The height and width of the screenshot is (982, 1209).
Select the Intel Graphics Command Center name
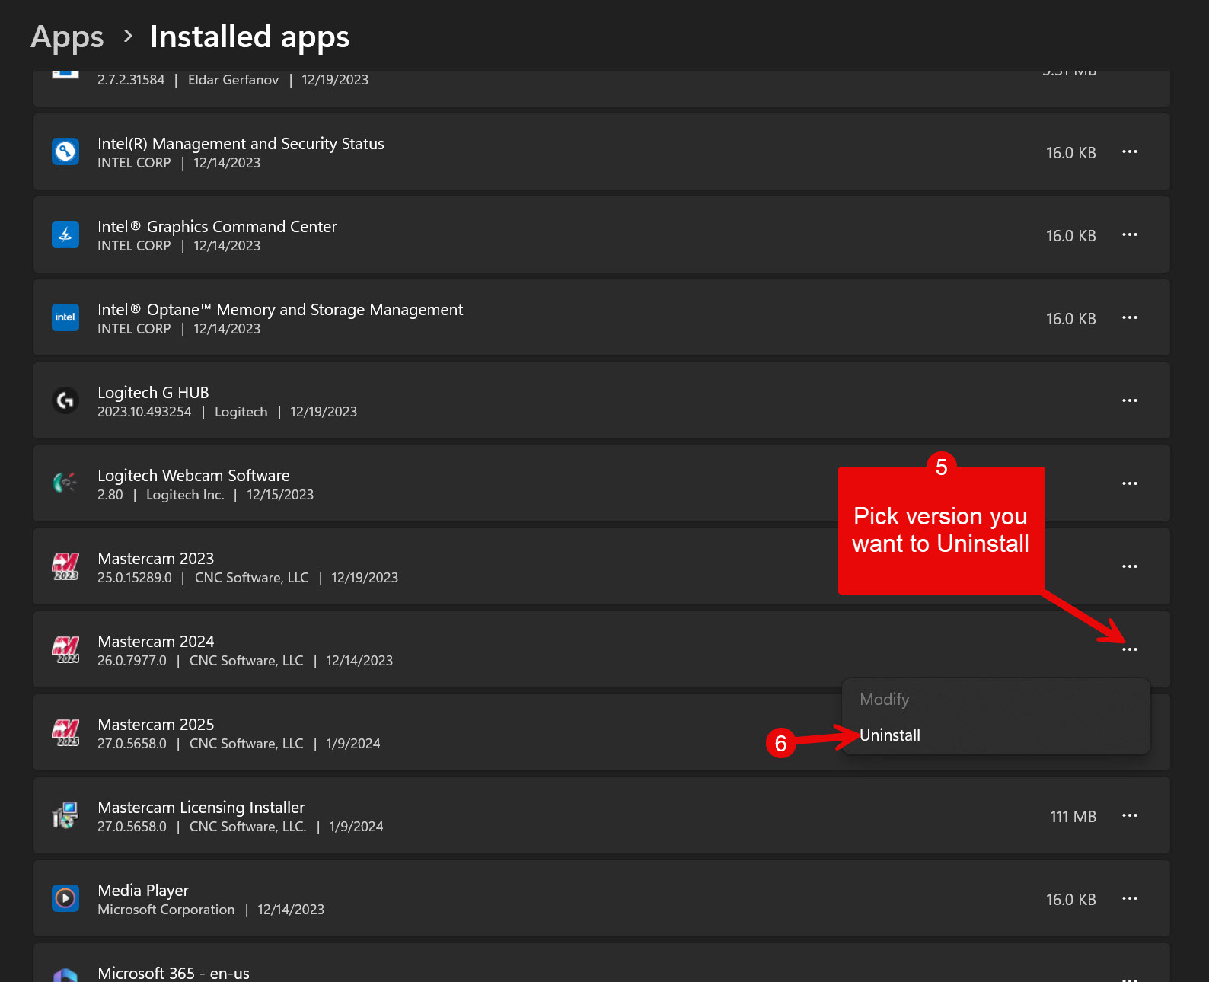point(217,227)
